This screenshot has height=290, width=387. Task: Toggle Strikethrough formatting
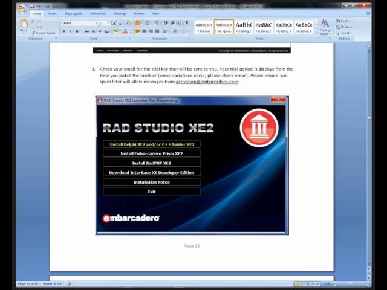coord(86,31)
